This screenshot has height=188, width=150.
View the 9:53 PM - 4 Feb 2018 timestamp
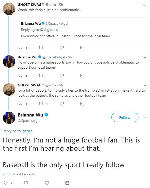click(20, 174)
